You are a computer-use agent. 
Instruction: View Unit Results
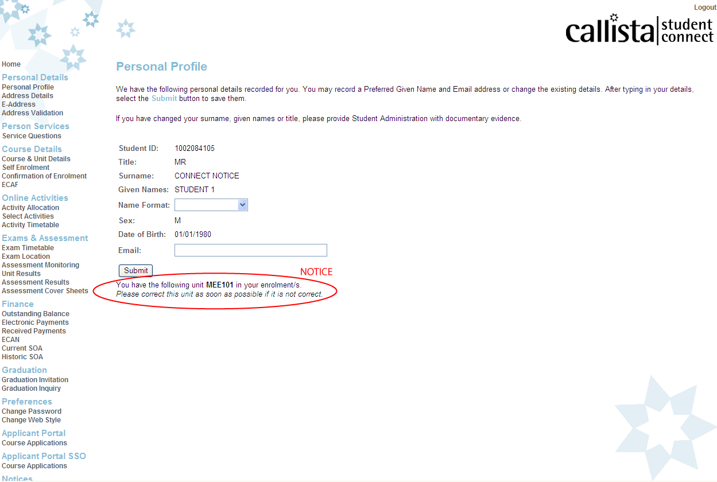tap(21, 274)
